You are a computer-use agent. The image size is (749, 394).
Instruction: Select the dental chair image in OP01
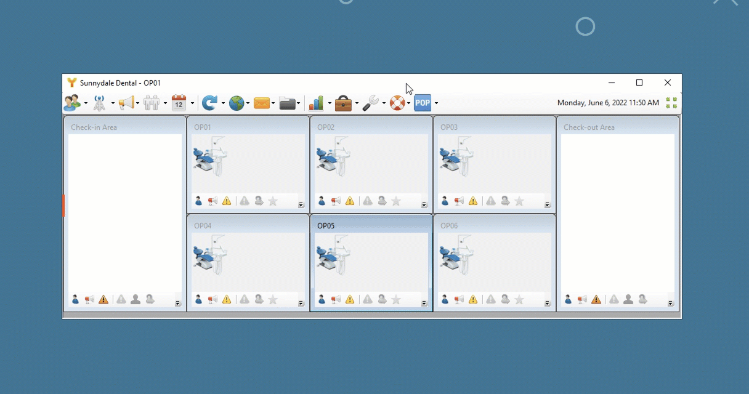pos(211,157)
